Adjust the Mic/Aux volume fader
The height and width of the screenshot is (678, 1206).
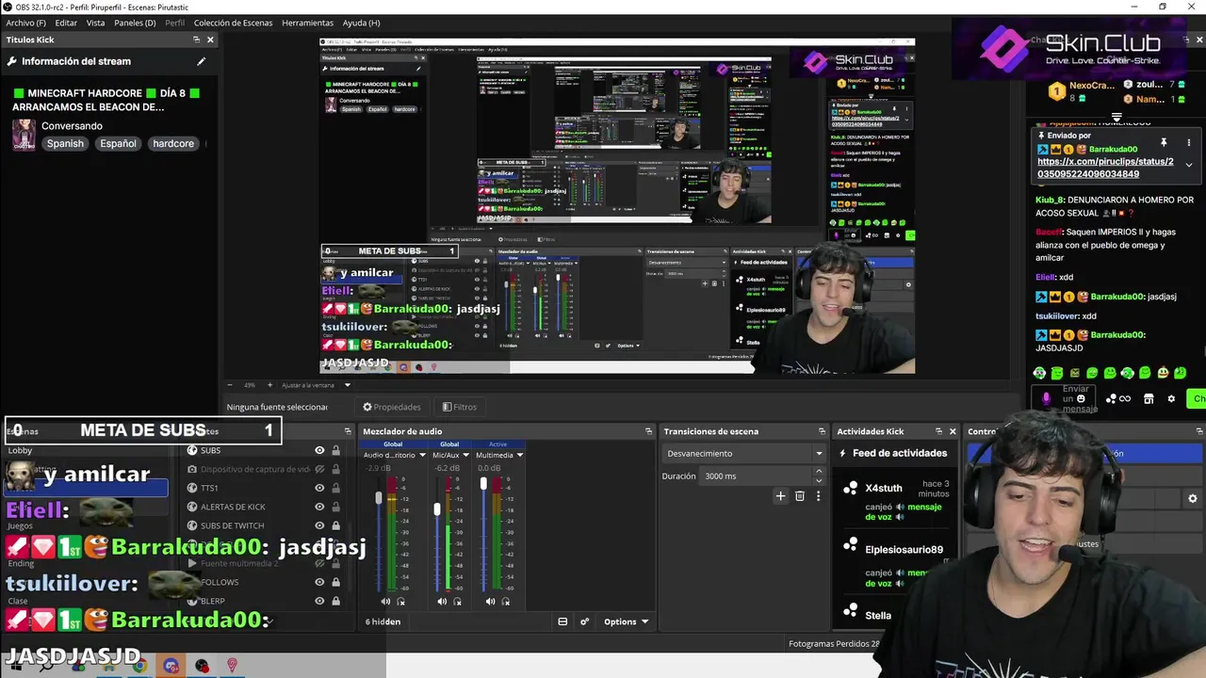[436, 508]
